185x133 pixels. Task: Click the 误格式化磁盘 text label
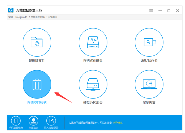click(x=93, y=60)
